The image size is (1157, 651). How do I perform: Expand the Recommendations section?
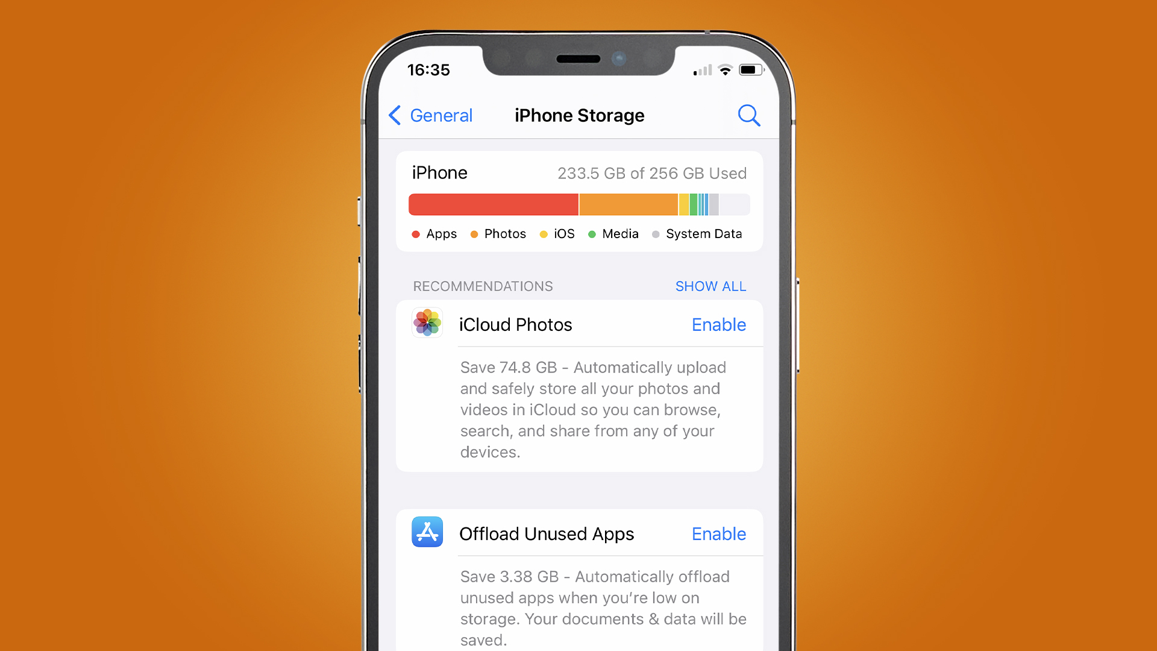click(710, 286)
